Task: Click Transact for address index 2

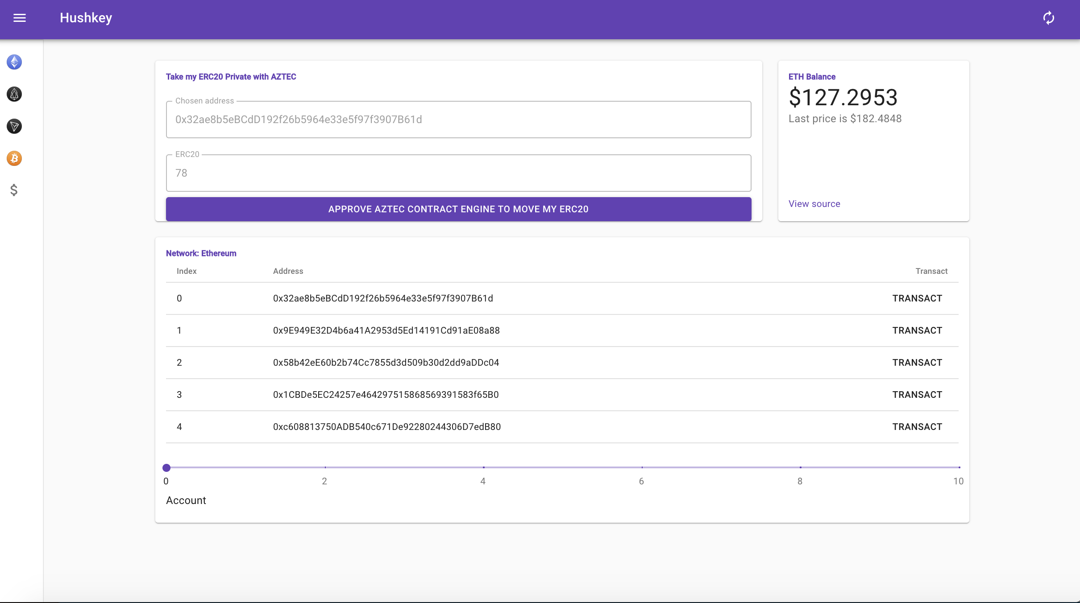Action: coord(917,363)
